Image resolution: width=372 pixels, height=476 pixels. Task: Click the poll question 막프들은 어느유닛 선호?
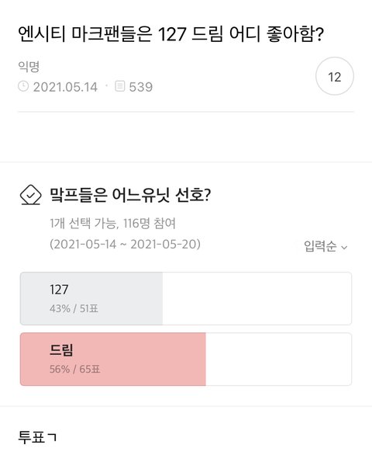click(x=130, y=195)
